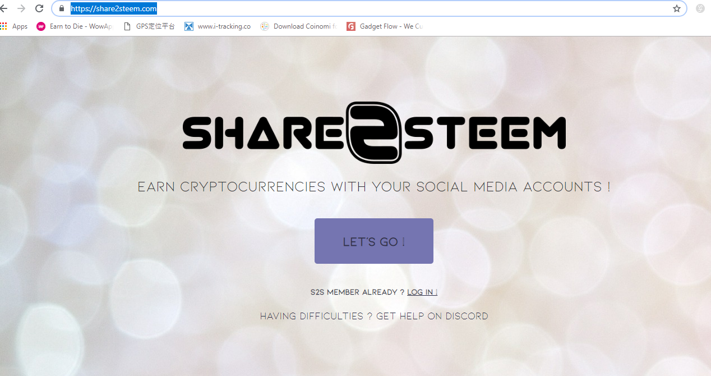The height and width of the screenshot is (376, 711).
Task: Click the Share2Steem logo
Action: coord(374,132)
